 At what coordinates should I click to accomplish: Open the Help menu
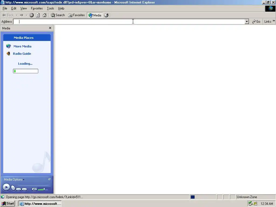pyautogui.click(x=61, y=8)
